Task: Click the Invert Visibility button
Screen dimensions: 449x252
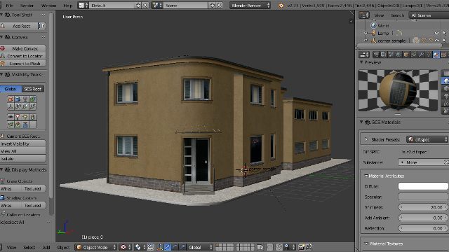Action: (x=23, y=143)
